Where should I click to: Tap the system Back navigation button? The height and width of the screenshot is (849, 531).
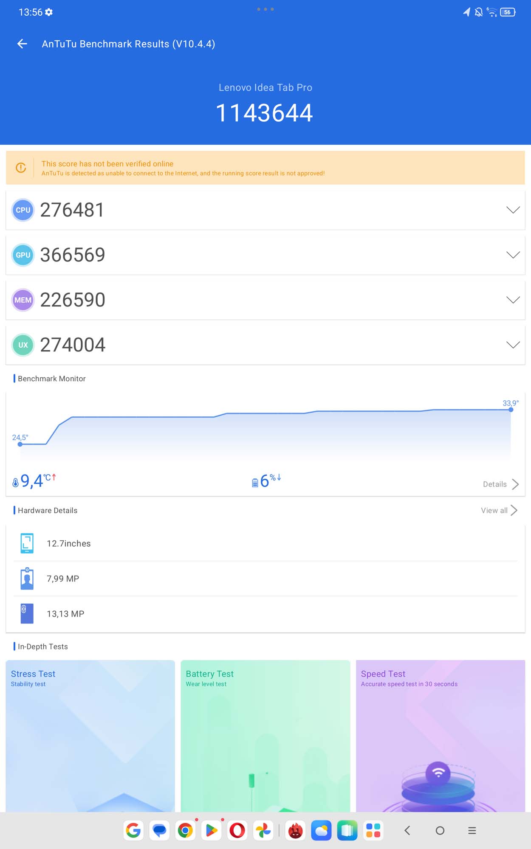[407, 830]
